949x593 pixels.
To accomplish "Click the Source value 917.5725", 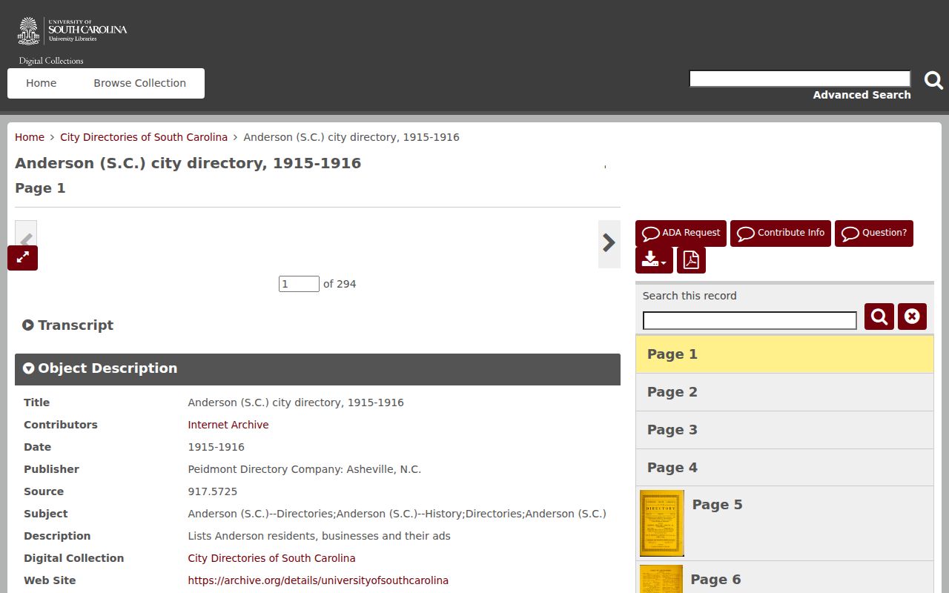I will [213, 491].
